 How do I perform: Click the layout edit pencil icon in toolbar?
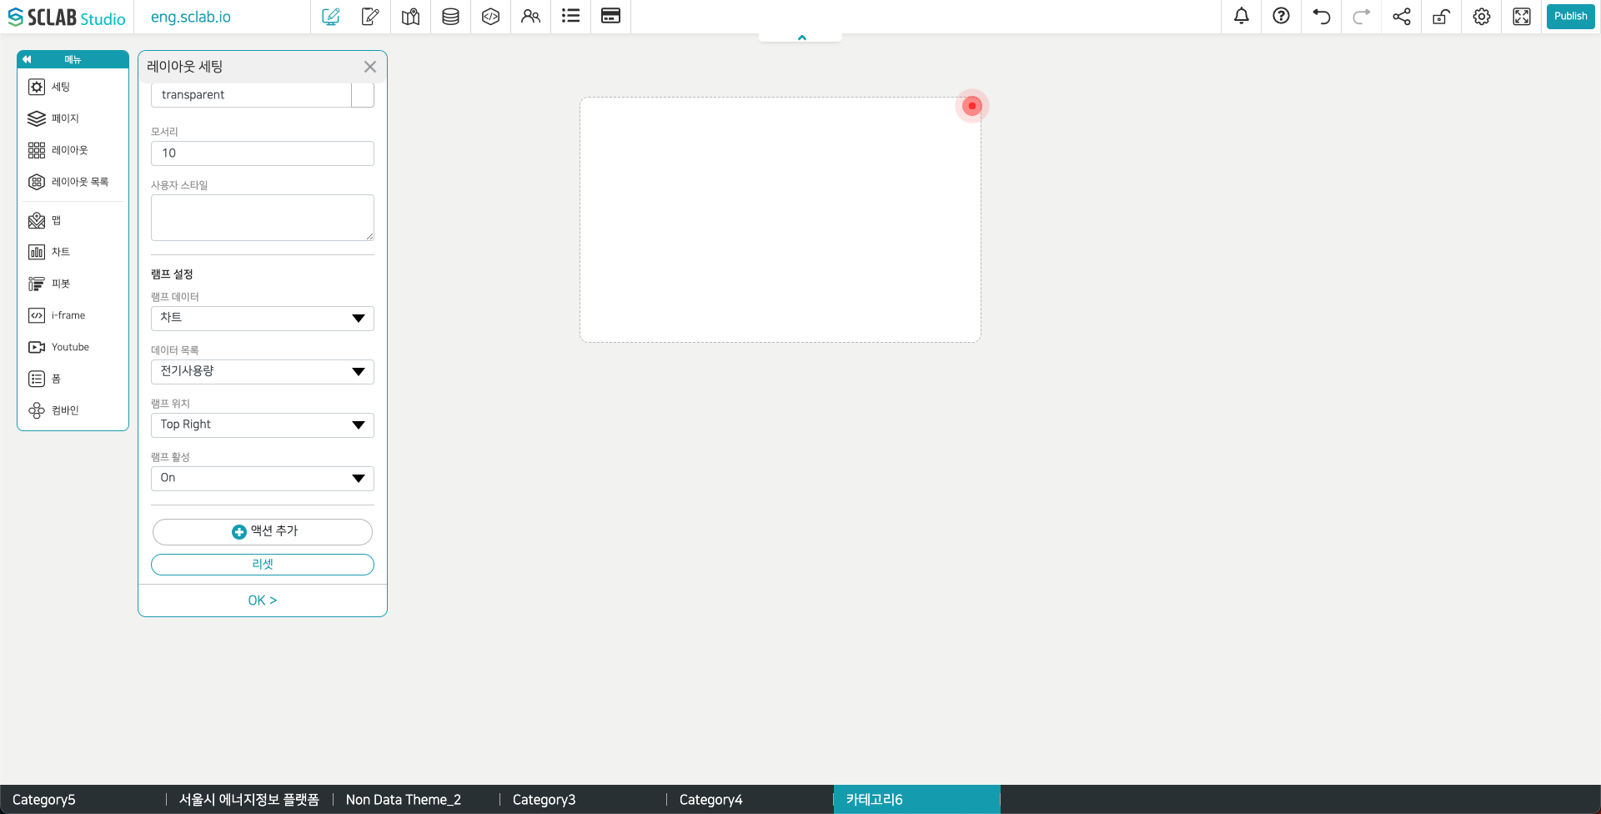point(331,17)
